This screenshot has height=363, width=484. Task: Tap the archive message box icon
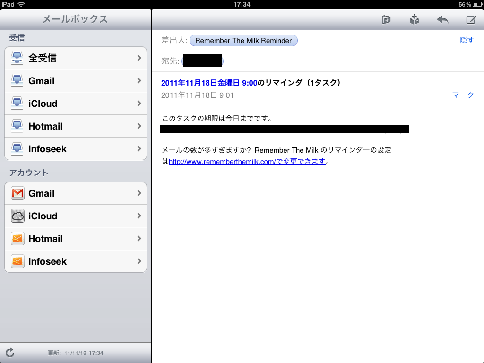coord(414,19)
